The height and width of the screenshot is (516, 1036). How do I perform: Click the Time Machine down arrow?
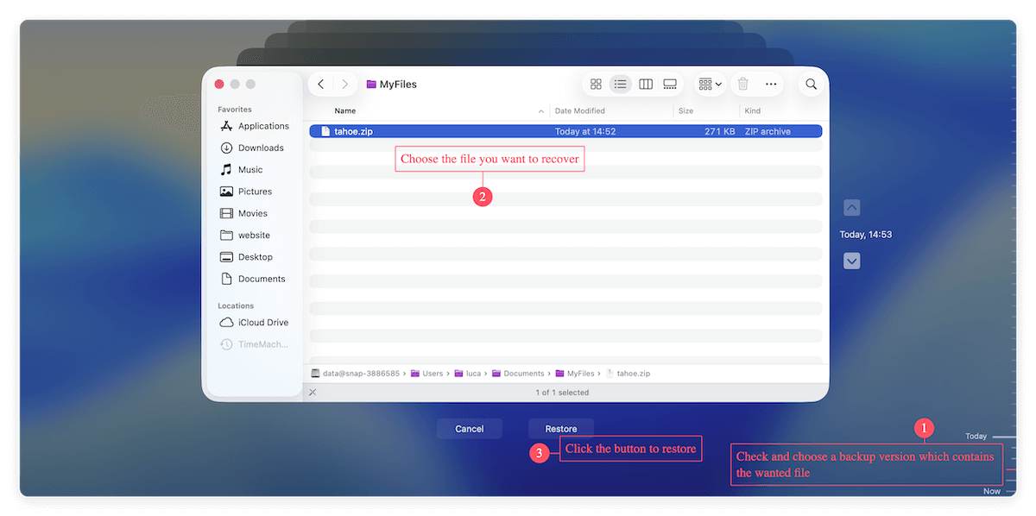pyautogui.click(x=851, y=261)
